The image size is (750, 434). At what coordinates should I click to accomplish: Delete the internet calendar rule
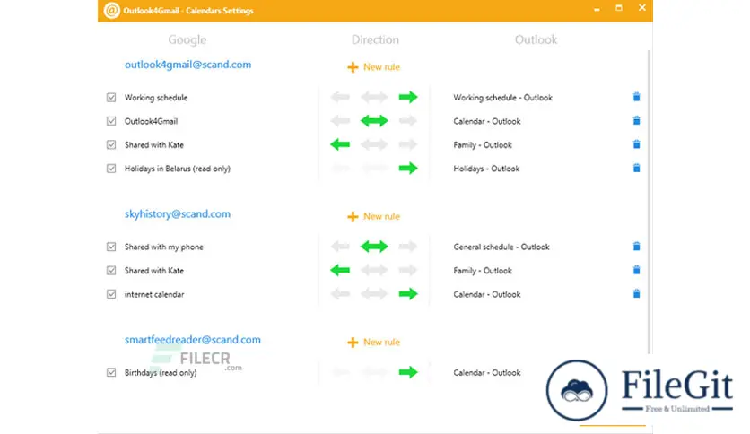point(636,293)
